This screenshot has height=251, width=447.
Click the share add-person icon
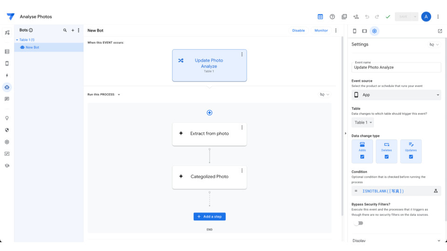click(356, 17)
